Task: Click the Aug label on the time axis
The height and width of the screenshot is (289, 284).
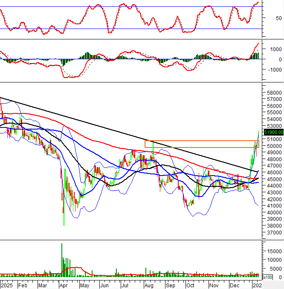Action: 148,285
